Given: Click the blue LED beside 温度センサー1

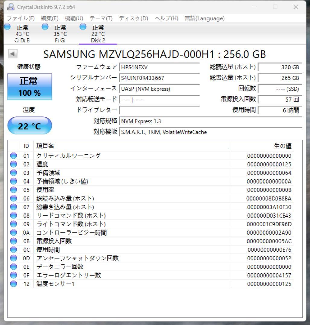Looking at the screenshot, I should point(13,283).
